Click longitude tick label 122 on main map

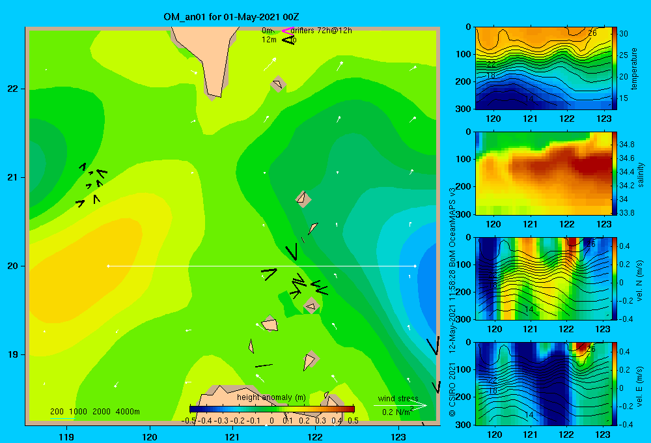coord(315,436)
